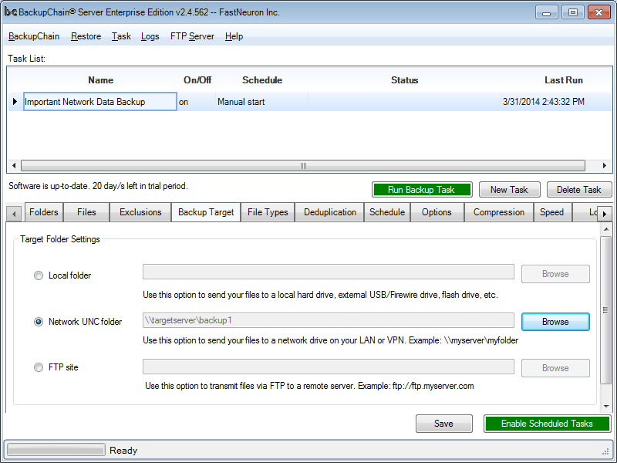The width and height of the screenshot is (617, 463).
Task: Open the FTP Server menu
Action: [x=192, y=36]
